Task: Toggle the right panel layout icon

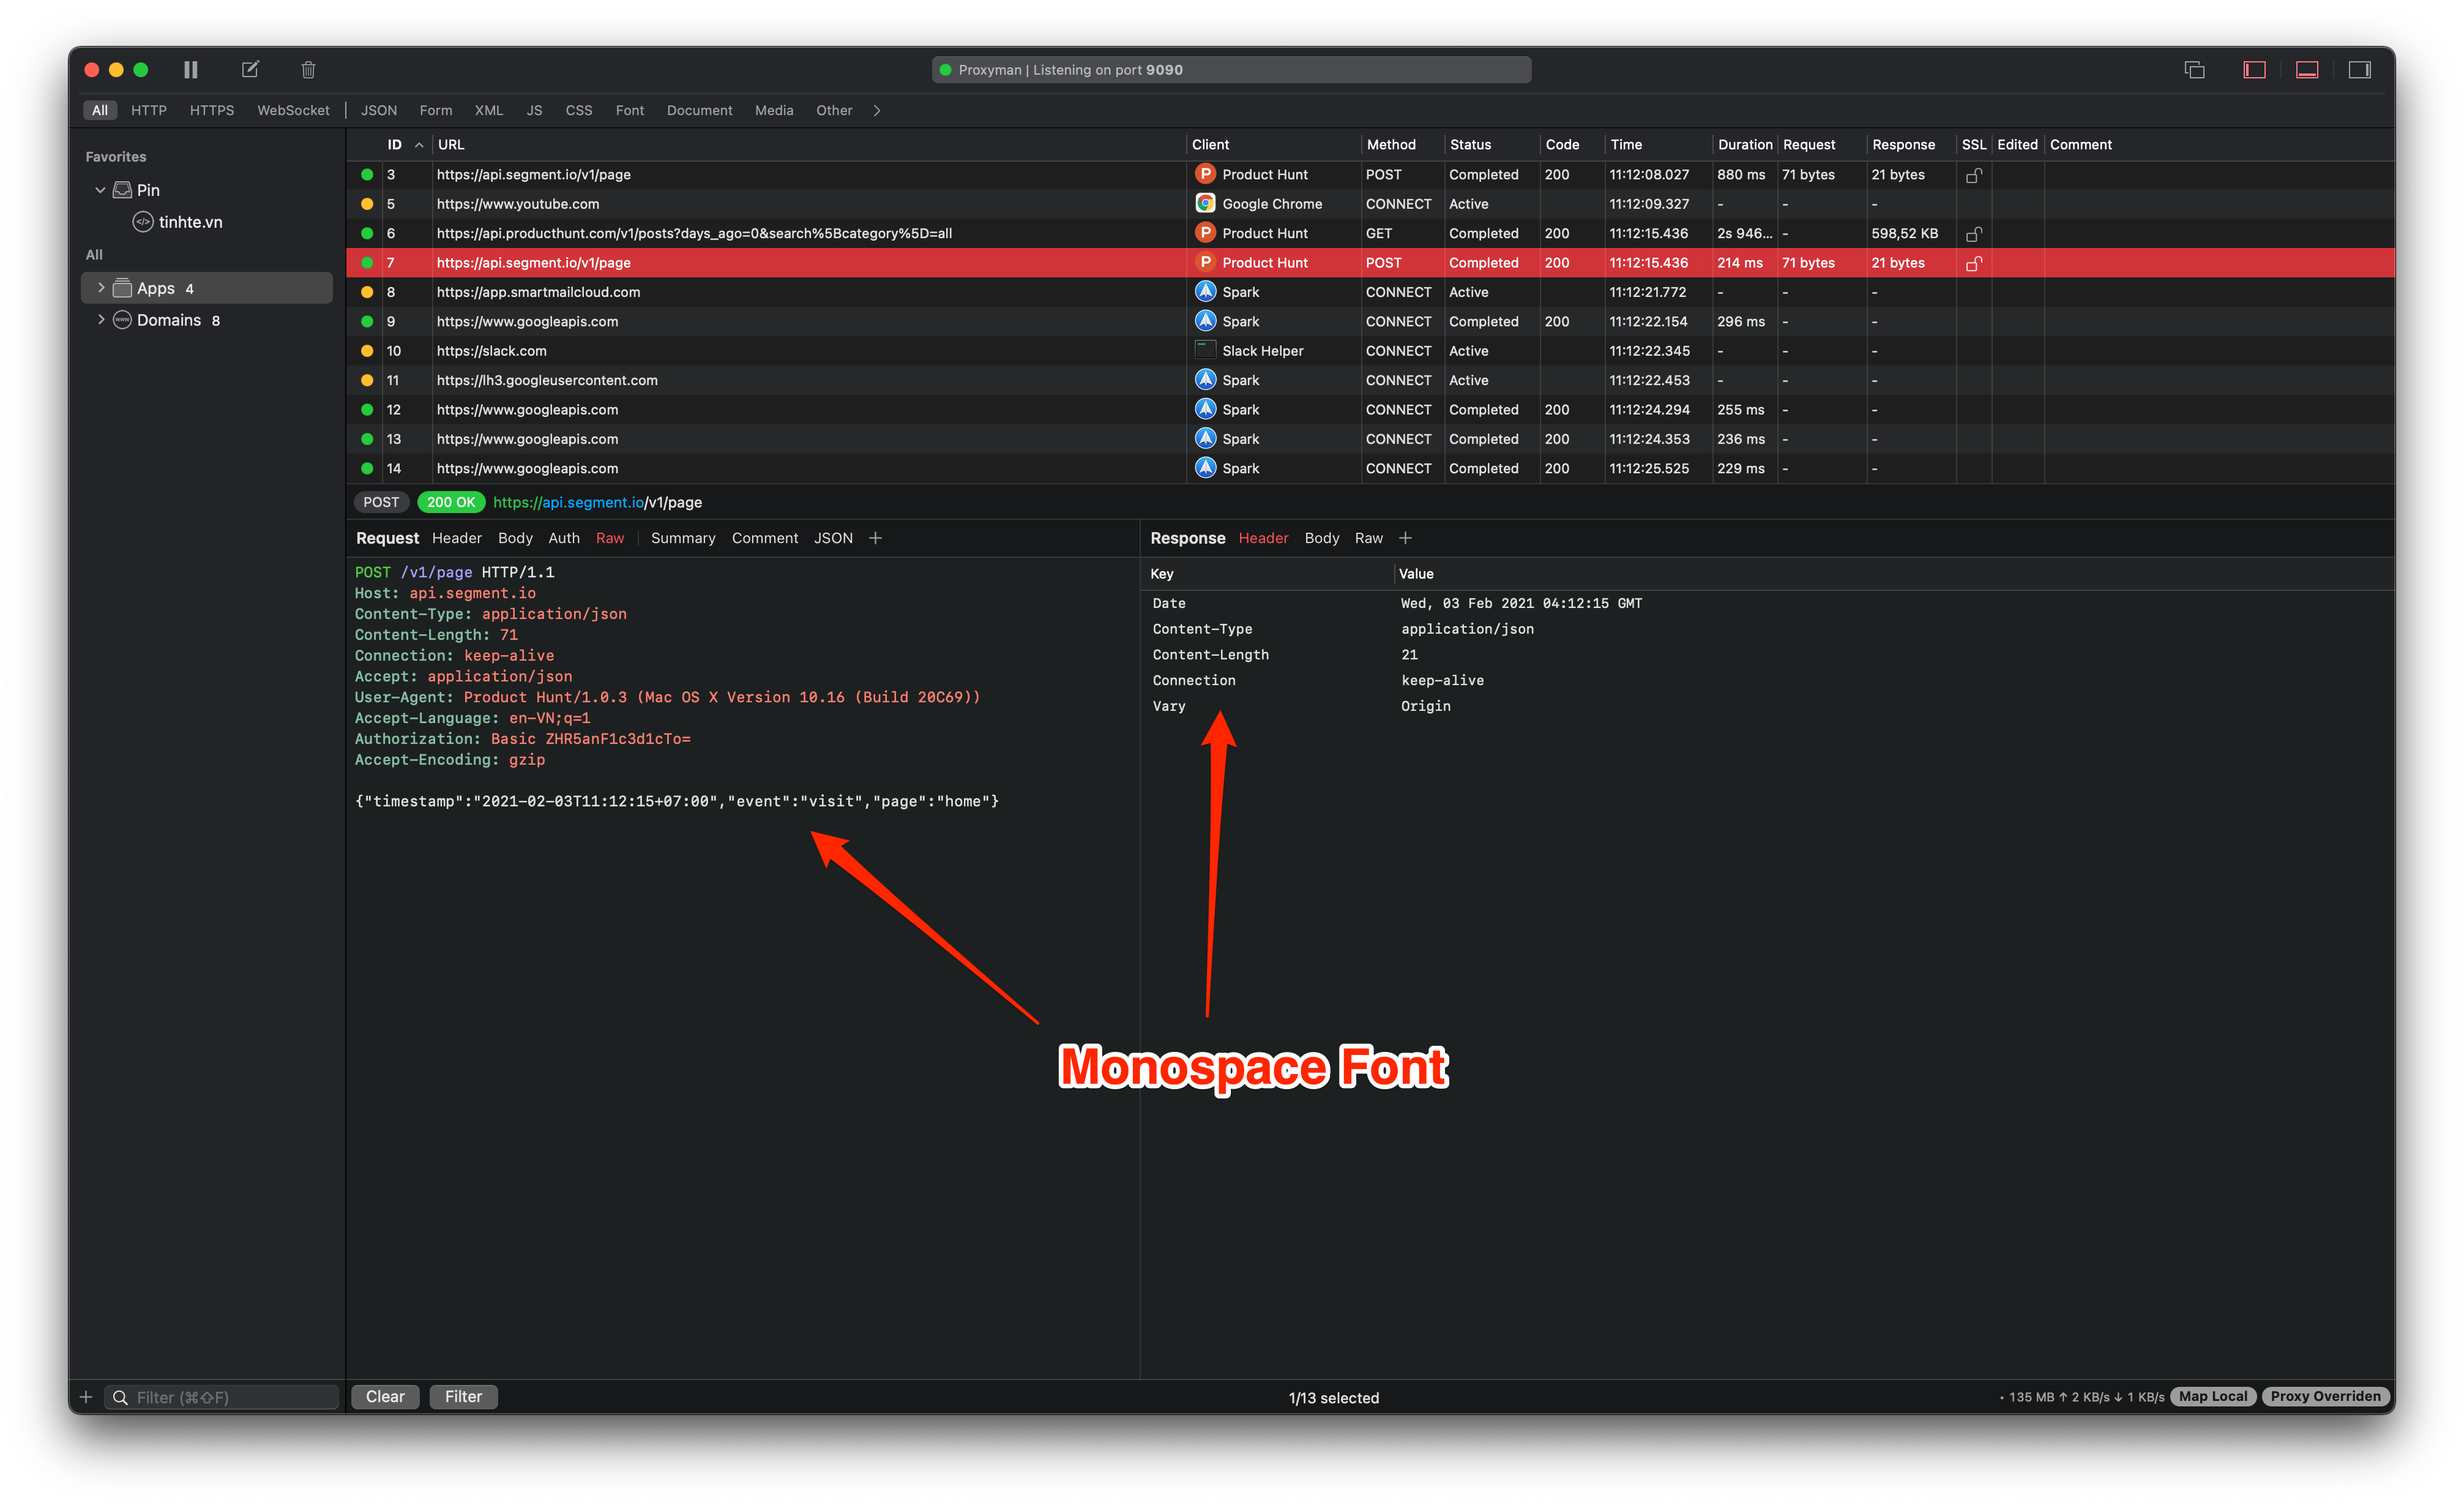Action: 2360,69
